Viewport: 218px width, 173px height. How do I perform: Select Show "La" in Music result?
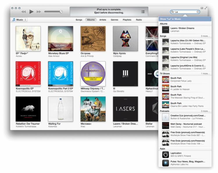coord(185,19)
